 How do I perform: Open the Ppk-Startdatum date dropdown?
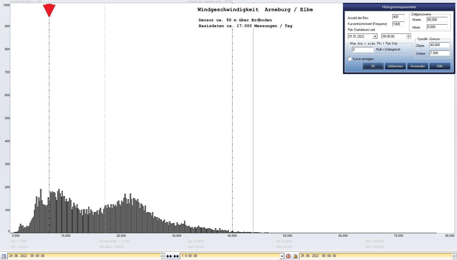click(375, 36)
